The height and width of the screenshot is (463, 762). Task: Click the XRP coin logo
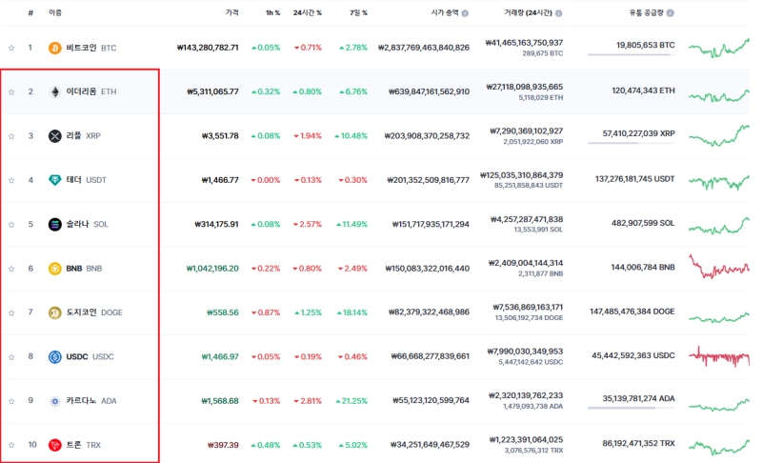tap(55, 136)
